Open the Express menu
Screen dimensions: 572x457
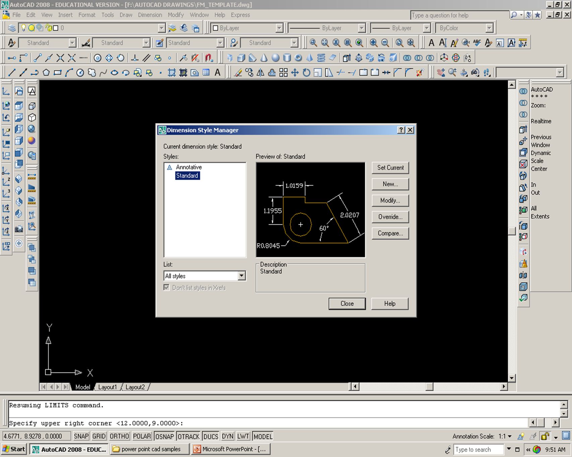click(240, 15)
